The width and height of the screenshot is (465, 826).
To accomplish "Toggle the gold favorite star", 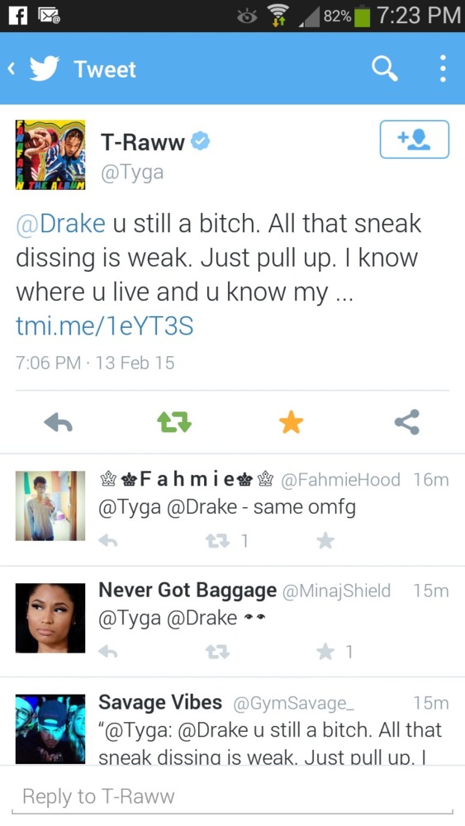I will (x=292, y=422).
